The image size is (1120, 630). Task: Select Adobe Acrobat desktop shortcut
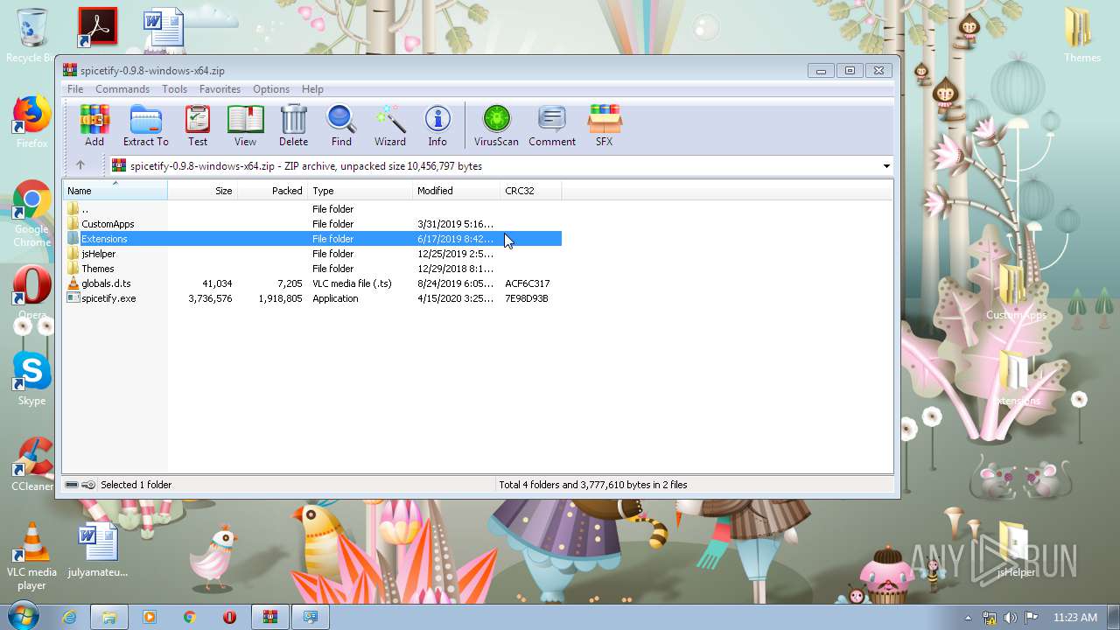click(97, 26)
